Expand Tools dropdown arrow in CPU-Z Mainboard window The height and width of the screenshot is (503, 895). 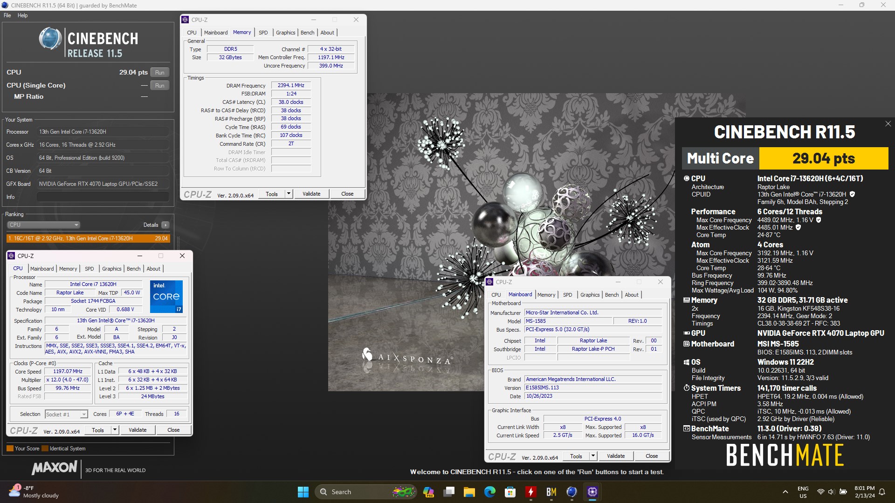pyautogui.click(x=593, y=456)
